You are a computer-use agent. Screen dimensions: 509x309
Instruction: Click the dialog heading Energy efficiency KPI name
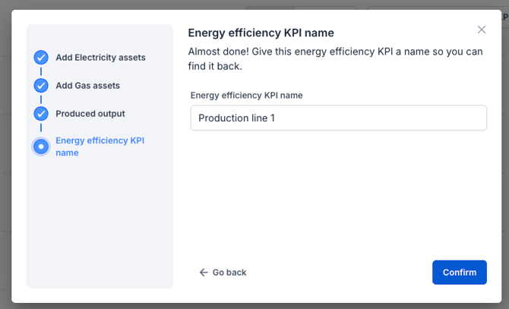[261, 33]
